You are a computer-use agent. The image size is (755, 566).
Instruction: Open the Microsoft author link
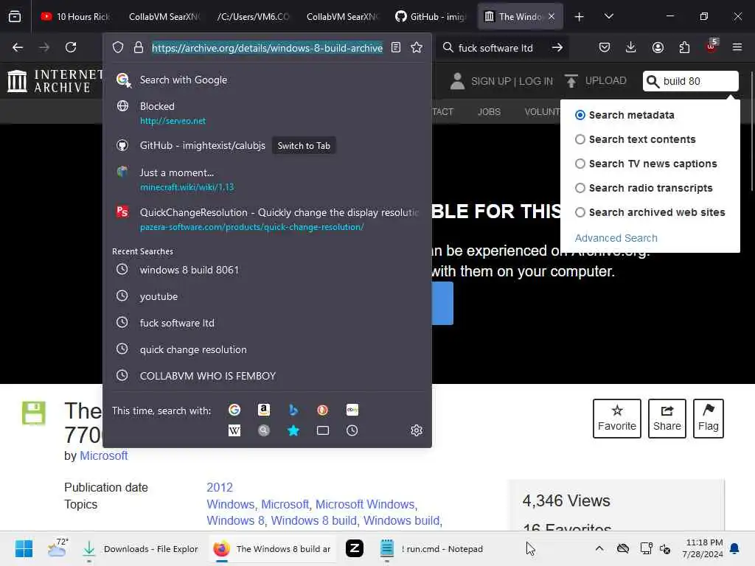point(103,455)
